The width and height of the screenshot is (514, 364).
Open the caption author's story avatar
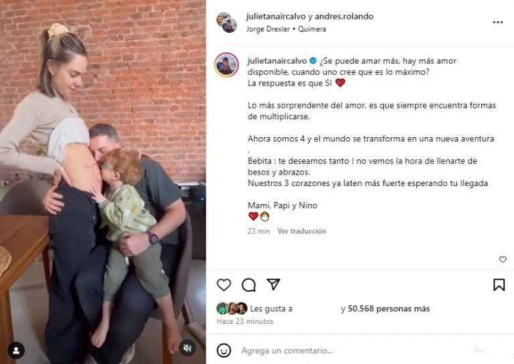point(226,65)
